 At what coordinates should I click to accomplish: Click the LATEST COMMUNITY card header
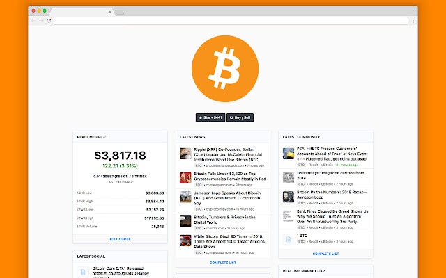tap(325, 137)
